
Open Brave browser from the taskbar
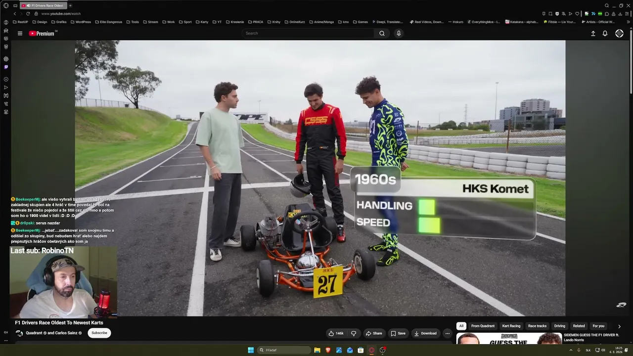click(x=328, y=350)
